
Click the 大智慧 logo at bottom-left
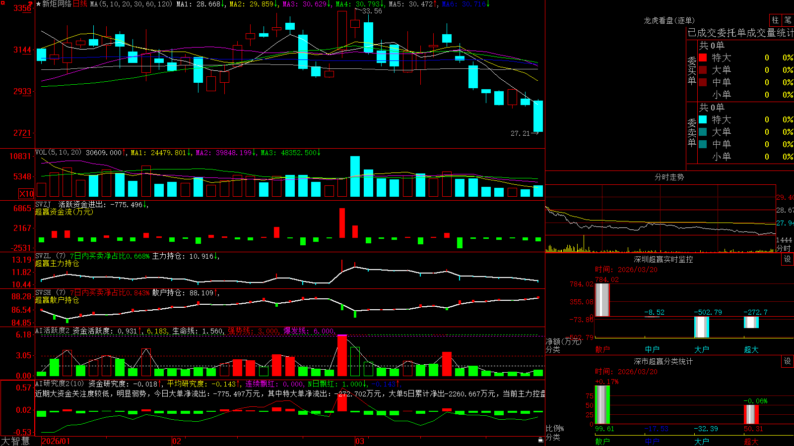click(15, 441)
